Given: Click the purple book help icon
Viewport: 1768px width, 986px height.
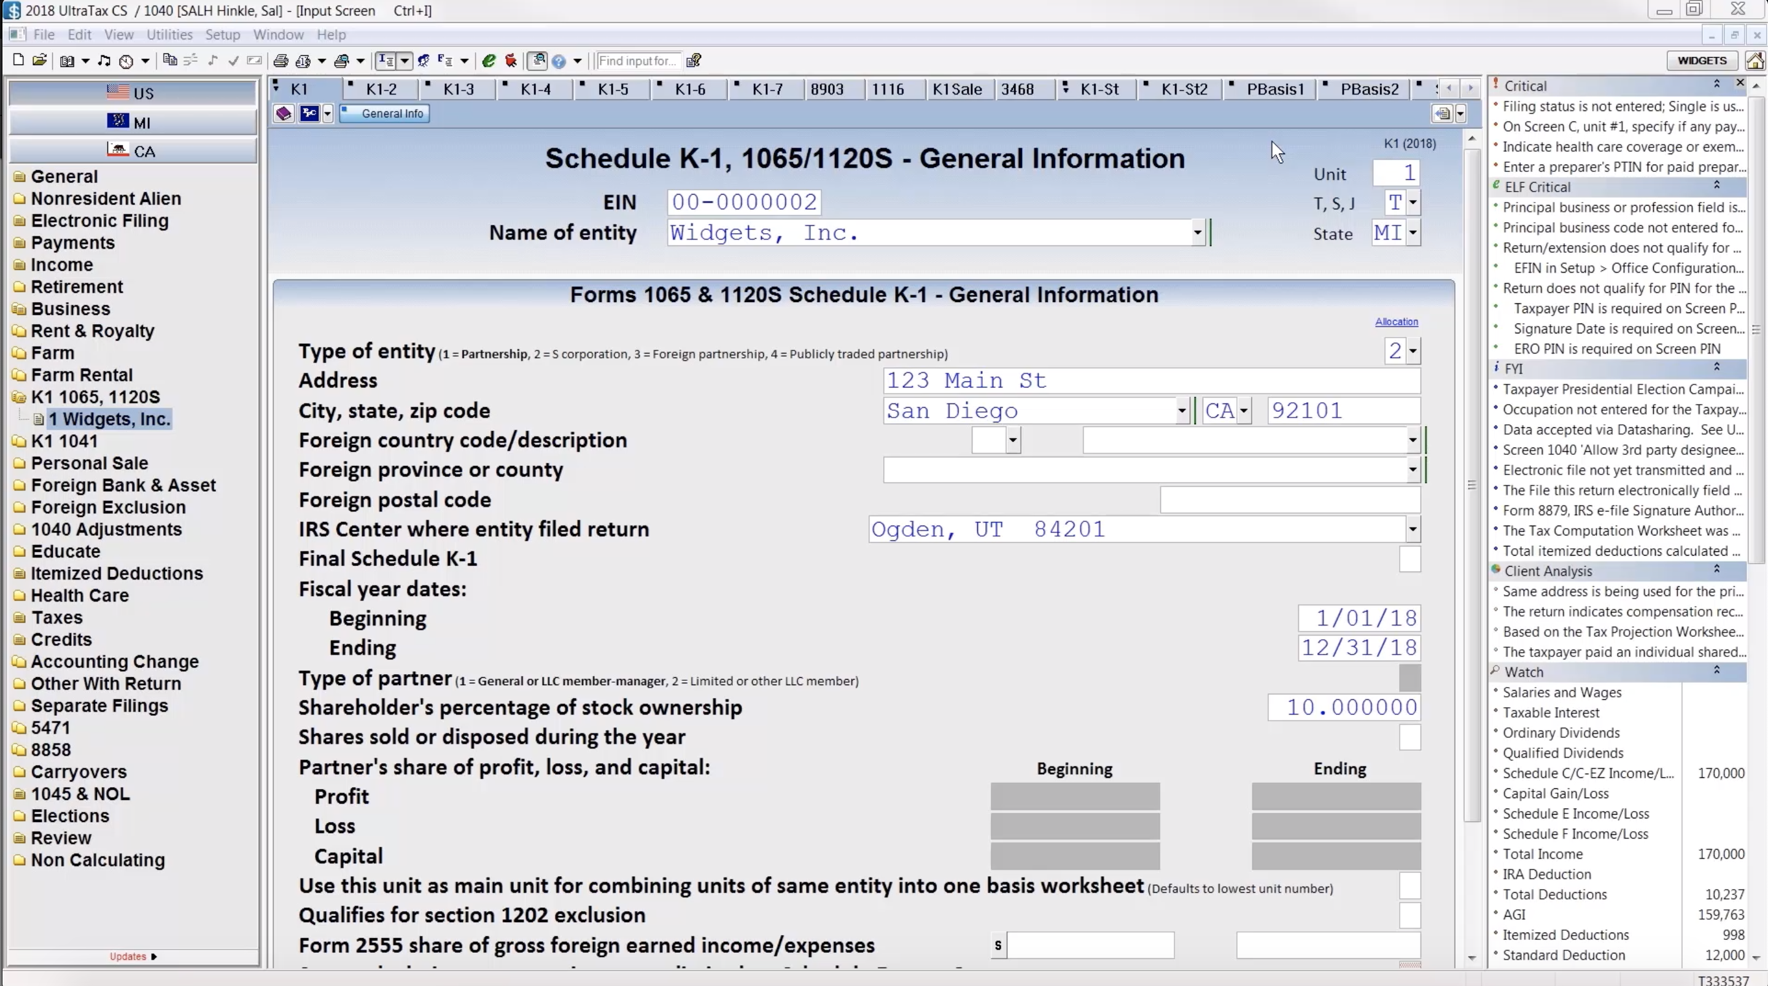Looking at the screenshot, I should (284, 114).
